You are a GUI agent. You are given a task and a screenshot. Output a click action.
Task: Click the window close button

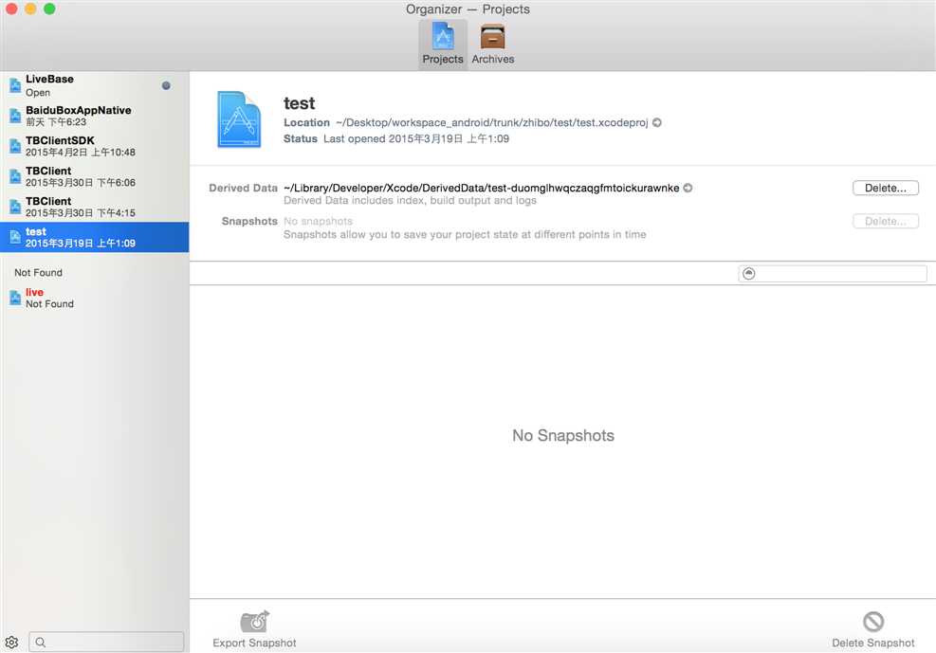[11, 9]
